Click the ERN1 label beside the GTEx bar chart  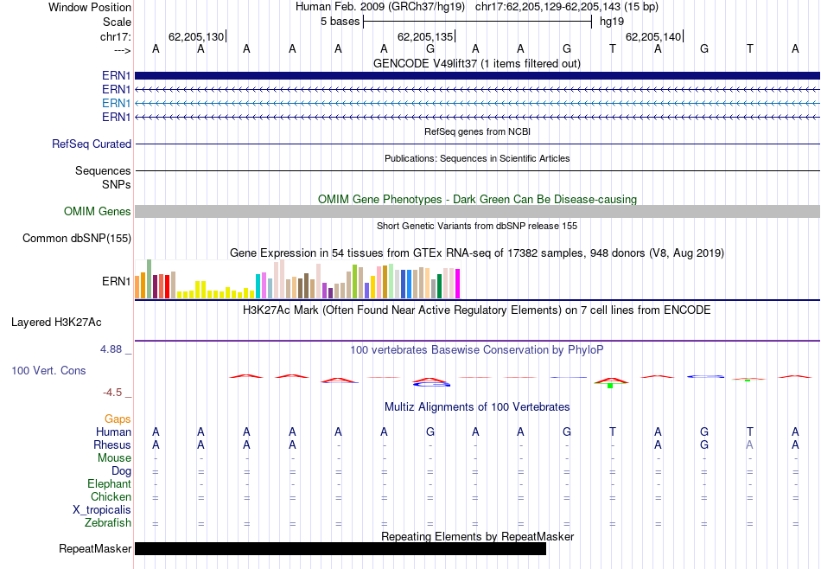[x=117, y=281]
